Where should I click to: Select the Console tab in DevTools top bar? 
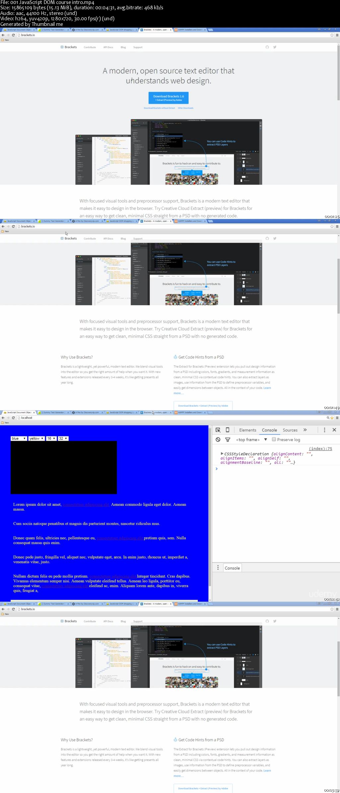click(269, 430)
